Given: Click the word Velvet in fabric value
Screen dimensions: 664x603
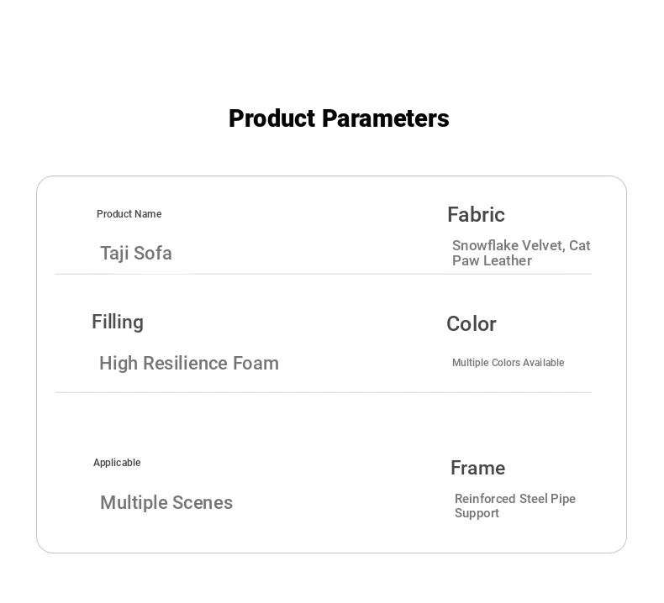Looking at the screenshot, I should (543, 245).
